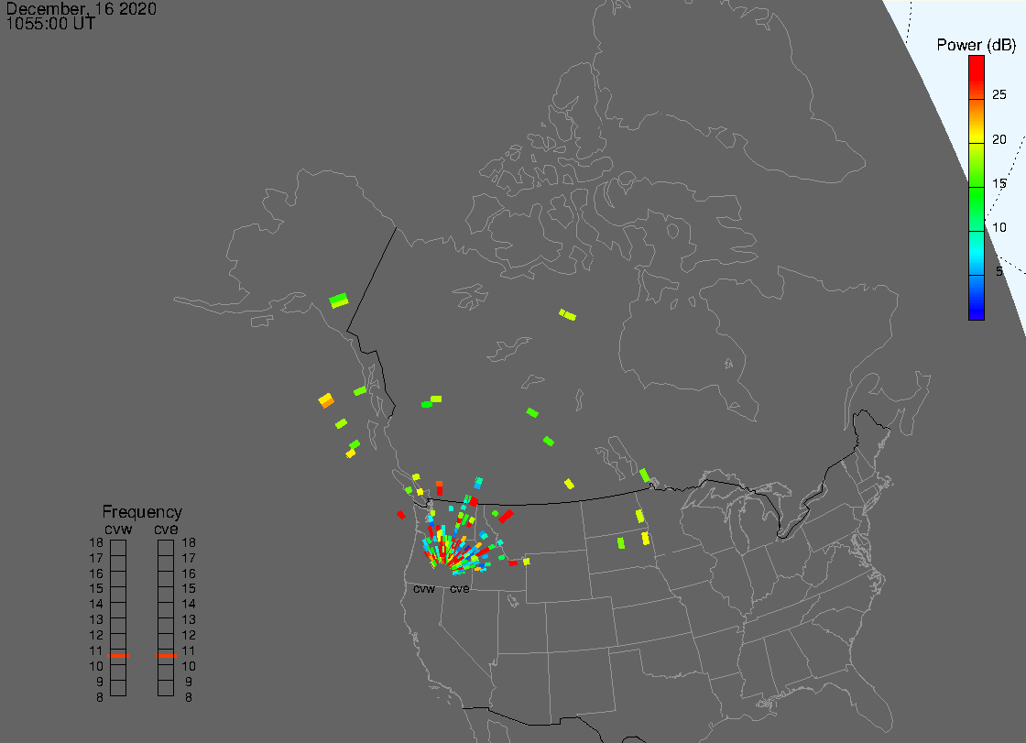Screen dimensions: 1026x743
Task: Click the yellow-green patch in northern Canada
Action: coord(567,315)
